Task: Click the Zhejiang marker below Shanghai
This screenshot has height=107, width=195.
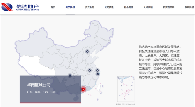Action: click(97, 74)
